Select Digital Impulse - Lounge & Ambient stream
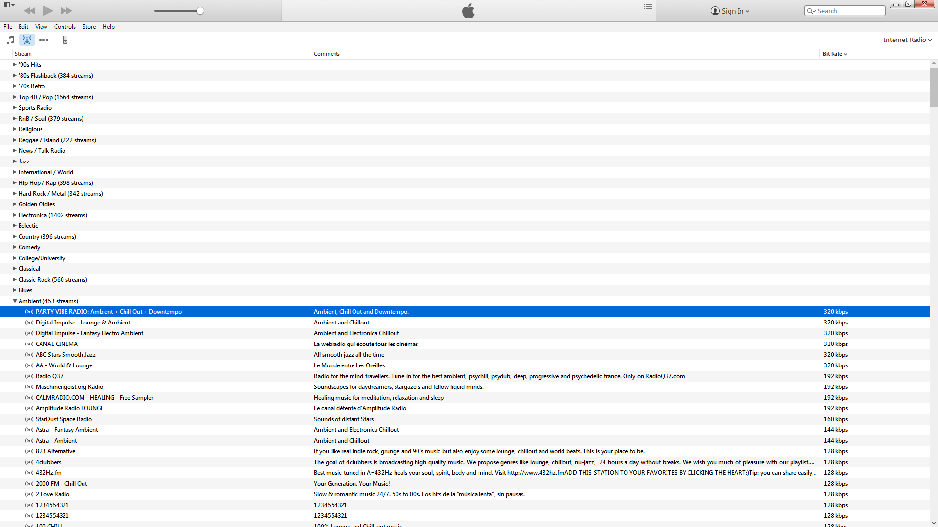The width and height of the screenshot is (938, 527). point(465,323)
